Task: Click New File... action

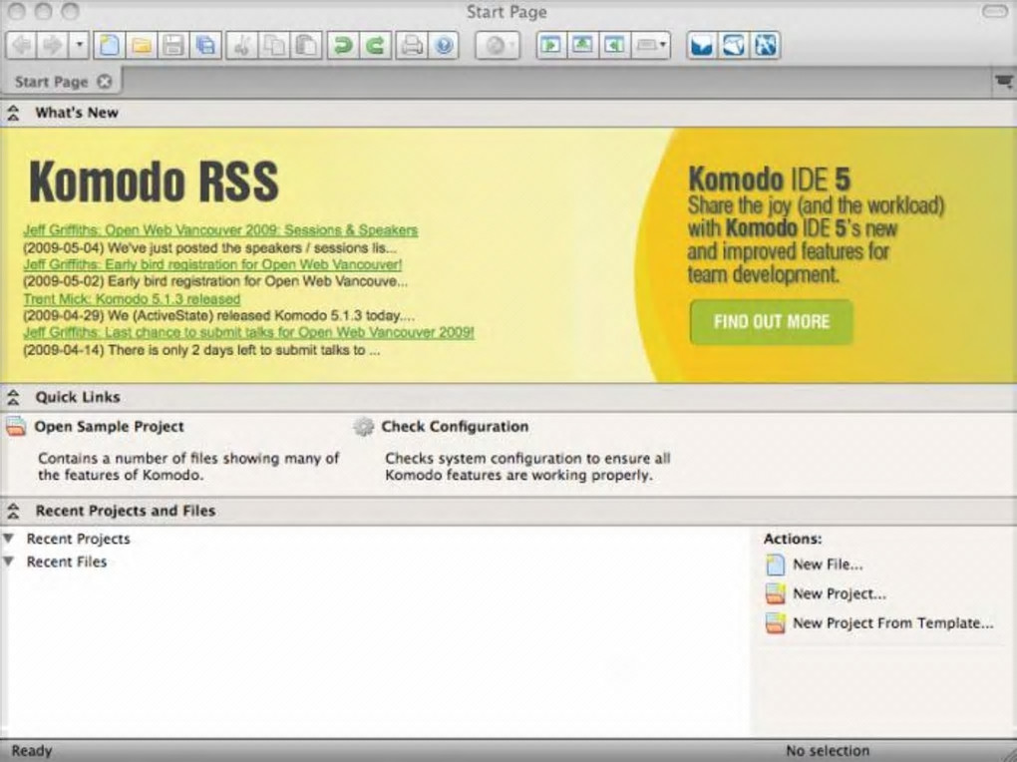Action: click(x=828, y=565)
